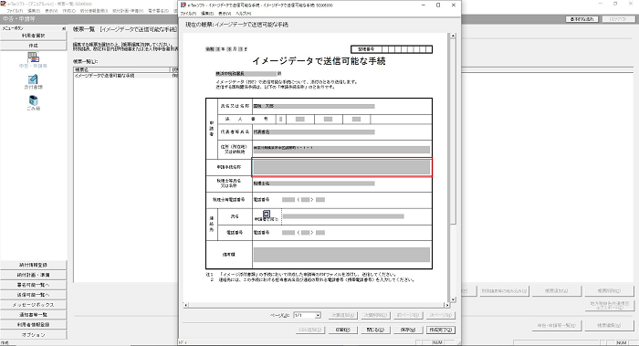Screen dimensions: 639x346
Task: Click the 帳票追加 button in the main window
Action: coord(556,291)
